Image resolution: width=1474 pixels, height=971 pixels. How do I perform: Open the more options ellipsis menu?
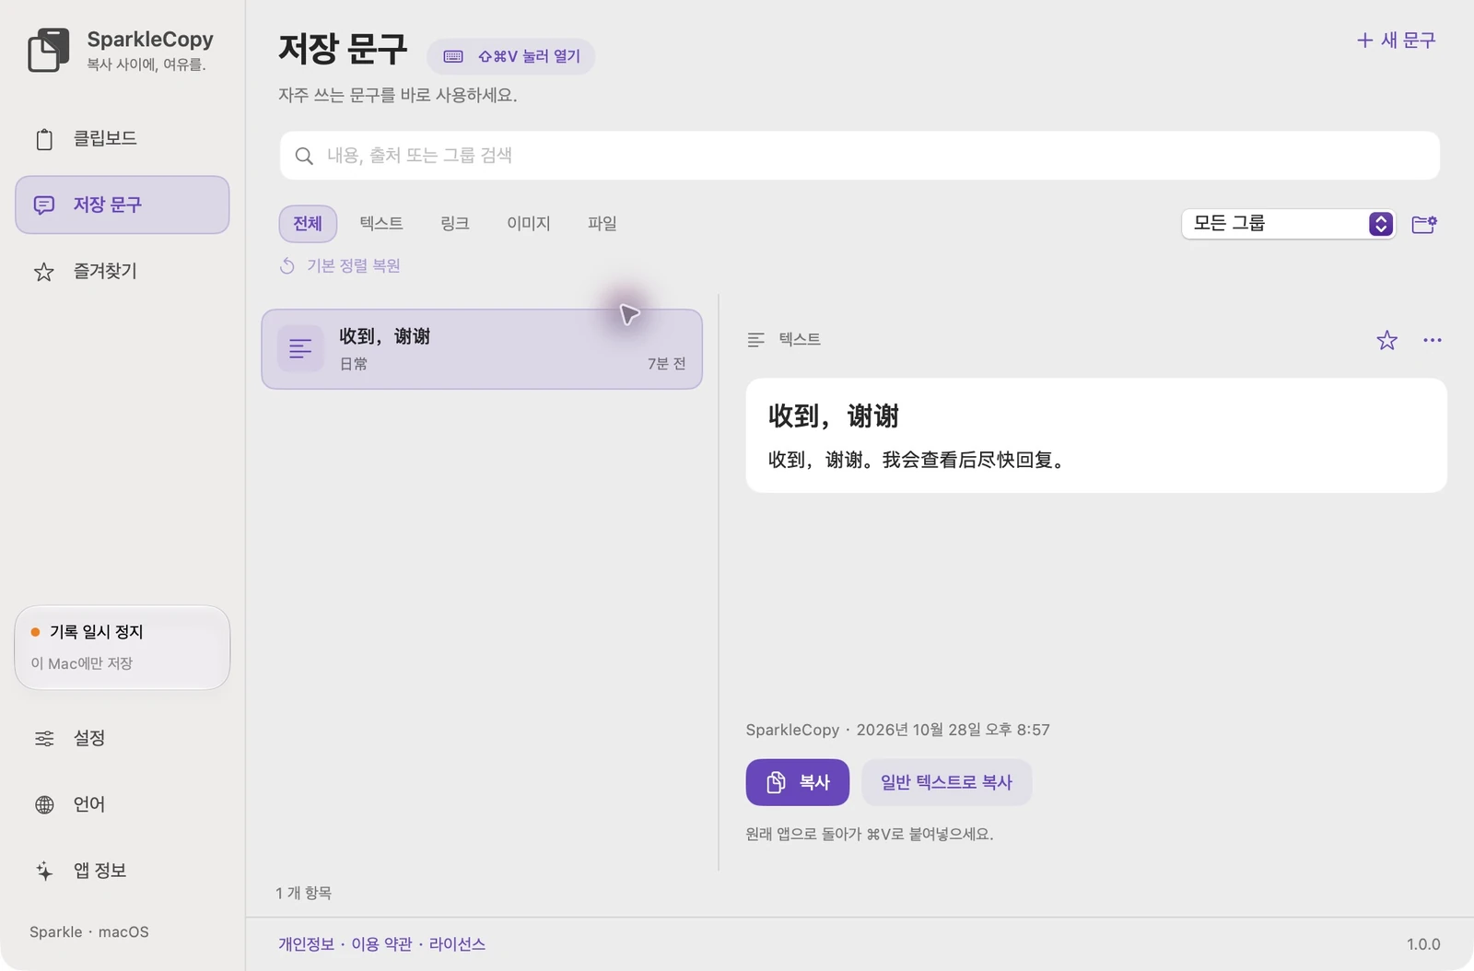(1433, 340)
